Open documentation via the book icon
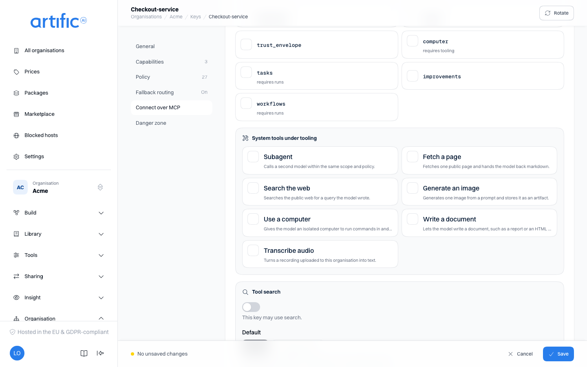587x367 pixels. pos(84,353)
